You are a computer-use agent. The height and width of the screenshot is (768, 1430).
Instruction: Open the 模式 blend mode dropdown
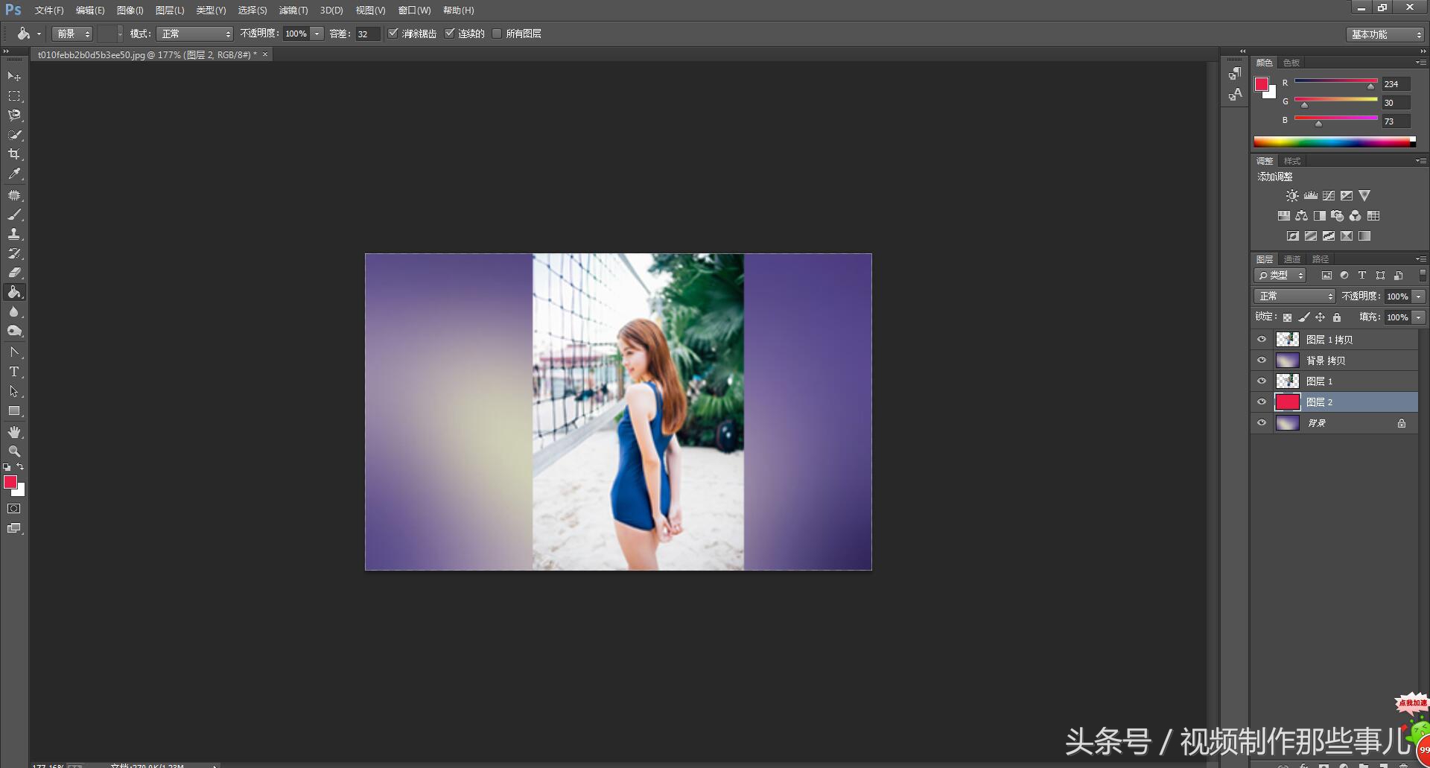click(196, 34)
